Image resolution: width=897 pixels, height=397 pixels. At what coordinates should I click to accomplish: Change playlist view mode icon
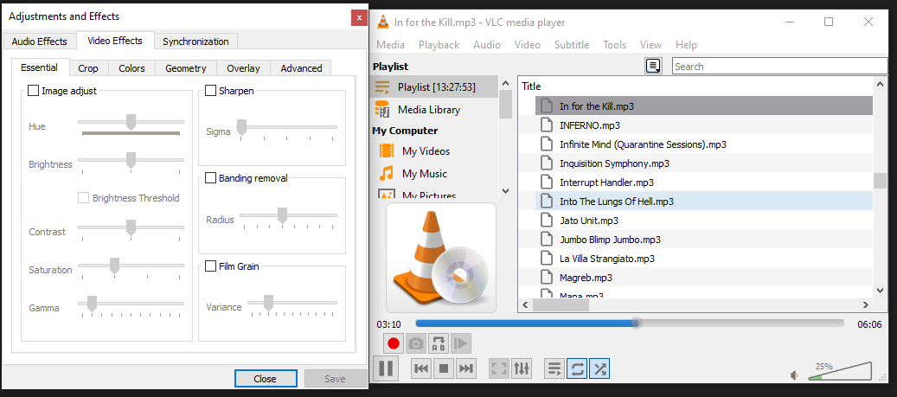(x=653, y=67)
